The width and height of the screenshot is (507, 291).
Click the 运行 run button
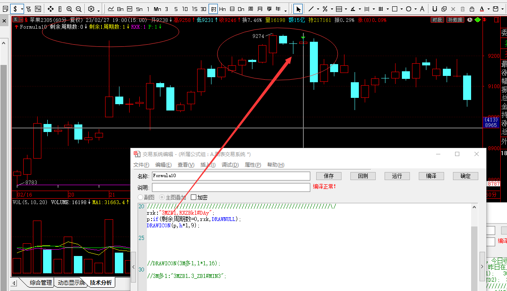(x=397, y=176)
